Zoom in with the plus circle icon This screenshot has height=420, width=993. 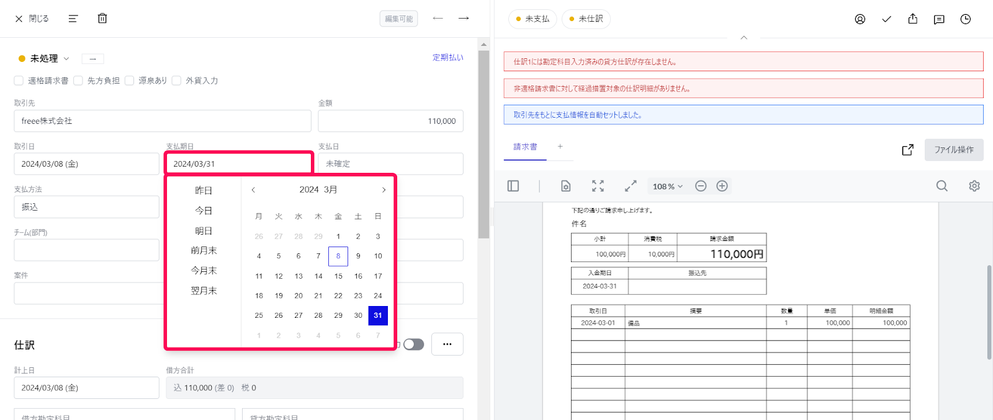coord(722,186)
